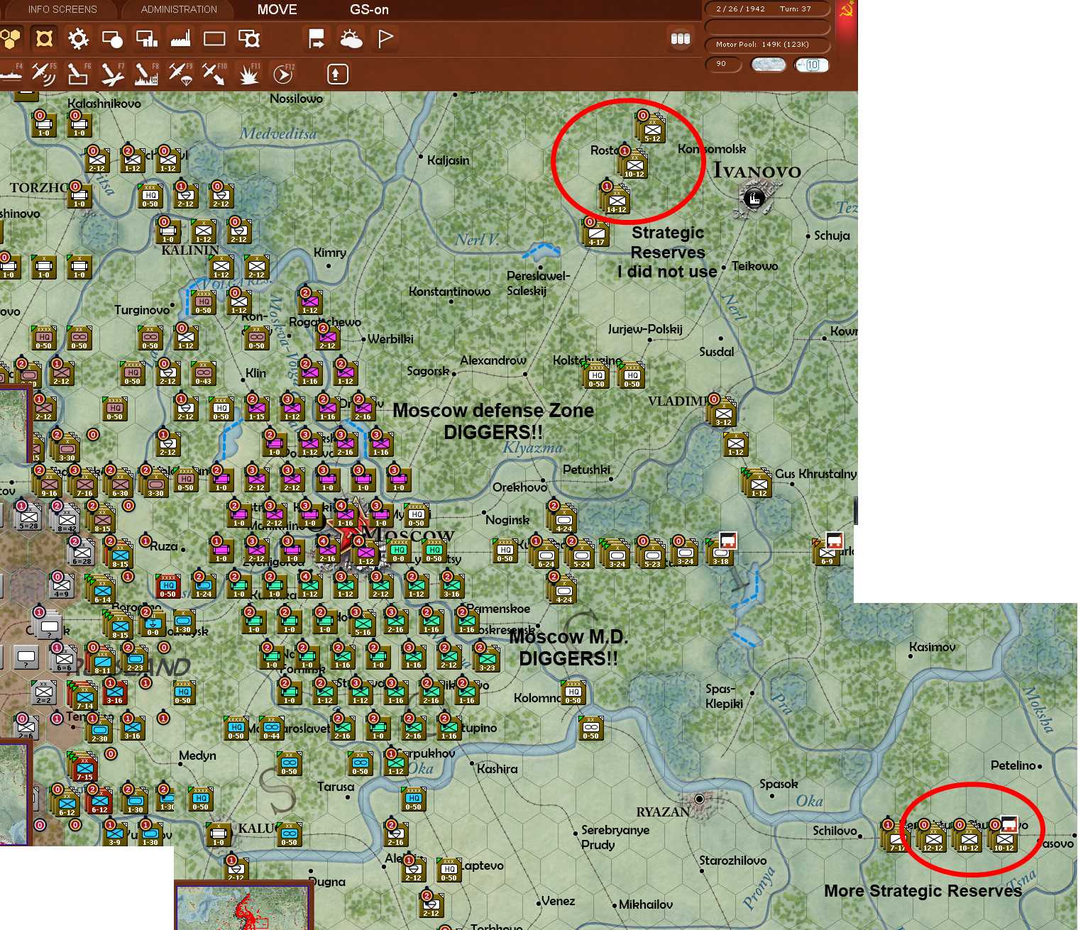Toggle the GS-on ground support setting
Image resolution: width=1083 pixels, height=930 pixels.
[x=369, y=9]
